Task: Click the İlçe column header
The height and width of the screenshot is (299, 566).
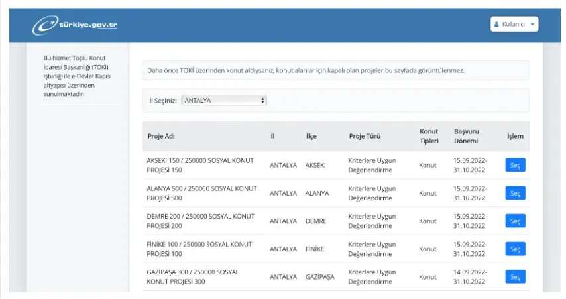Action: coord(311,137)
